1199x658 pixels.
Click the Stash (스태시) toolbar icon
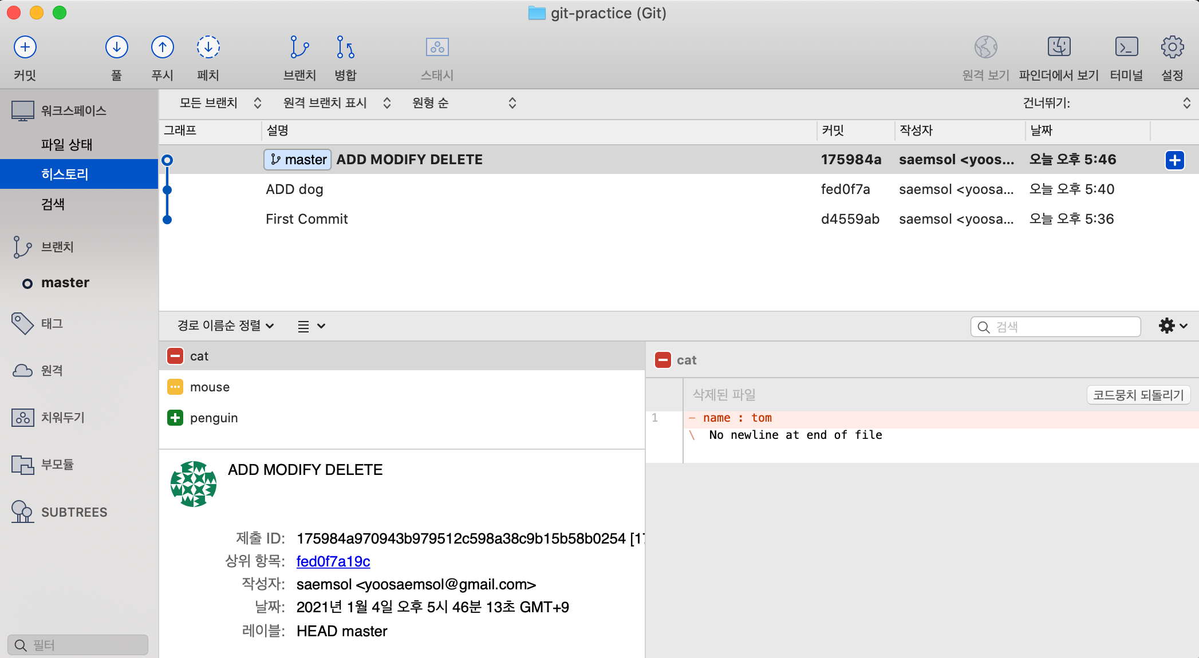coord(437,47)
